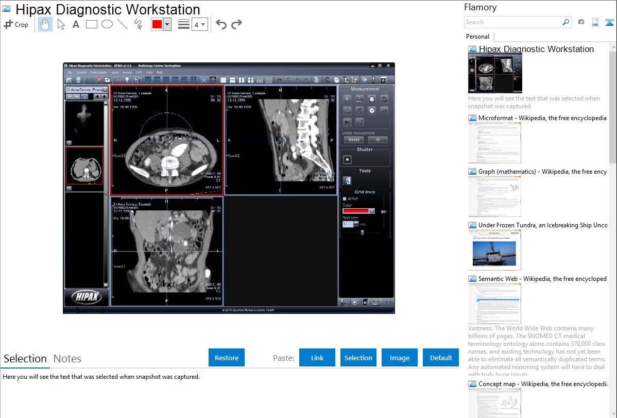Screen dimensions: 617x418
Task: Select the freehand scribble tool
Action: coord(138,24)
